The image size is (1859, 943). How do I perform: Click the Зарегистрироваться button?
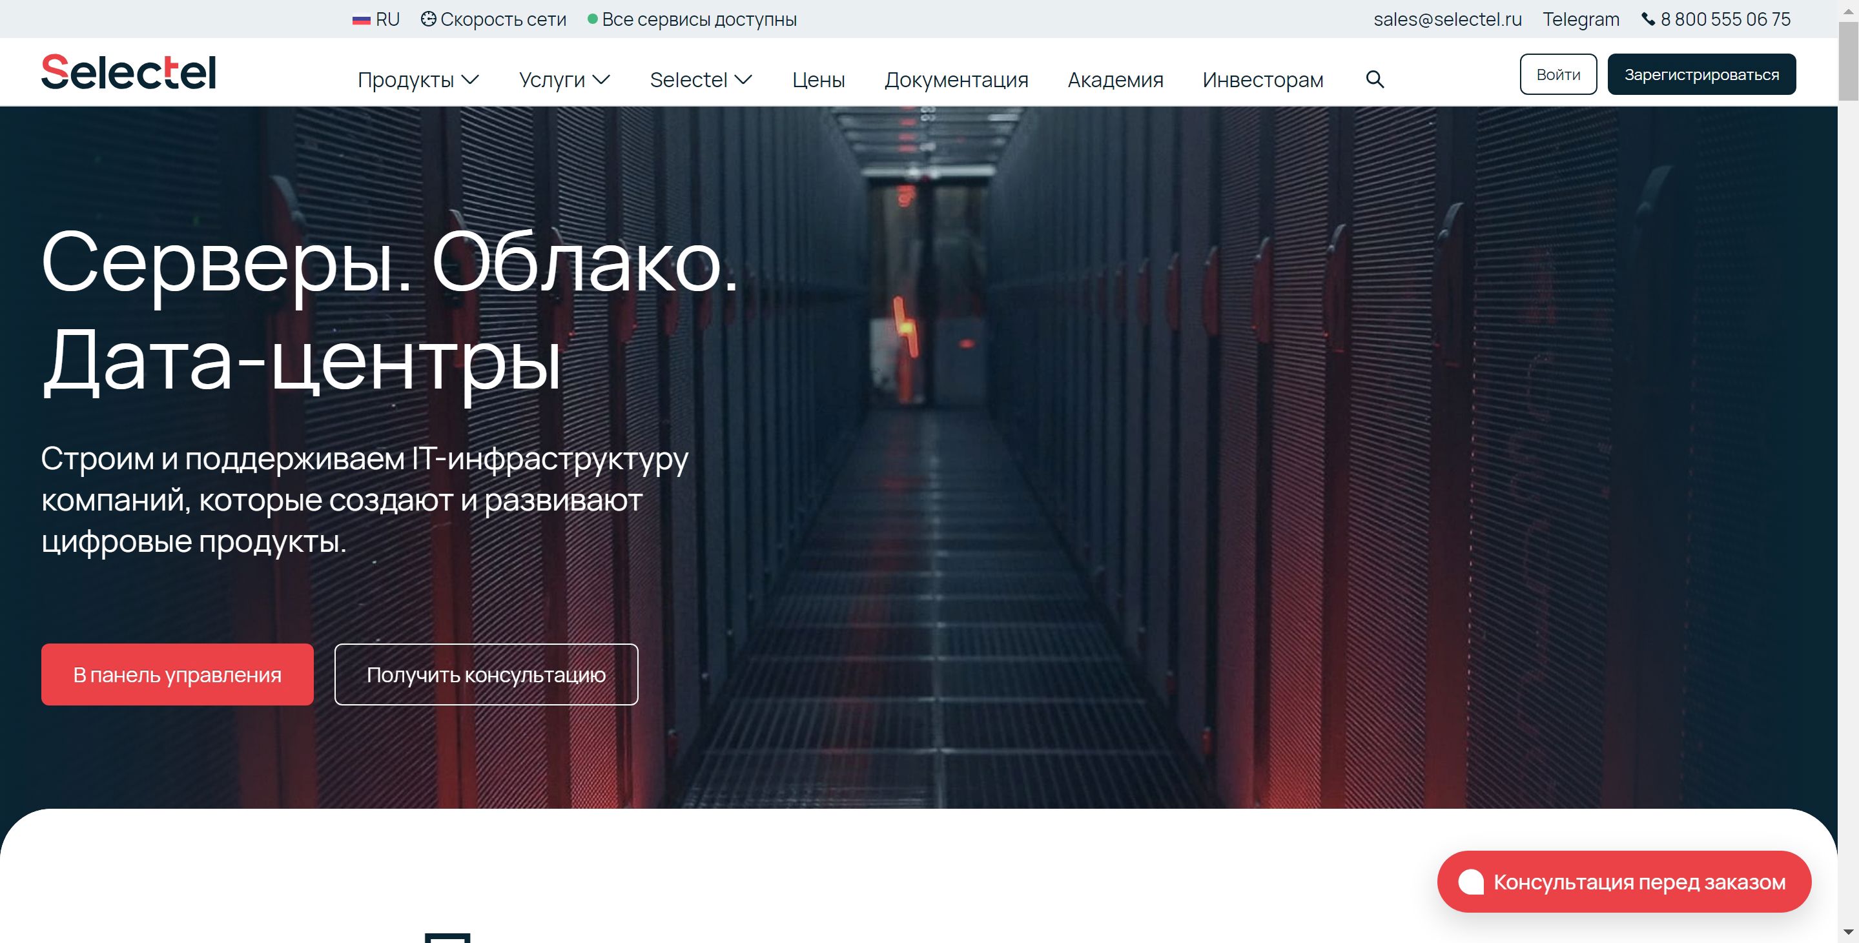[1701, 74]
